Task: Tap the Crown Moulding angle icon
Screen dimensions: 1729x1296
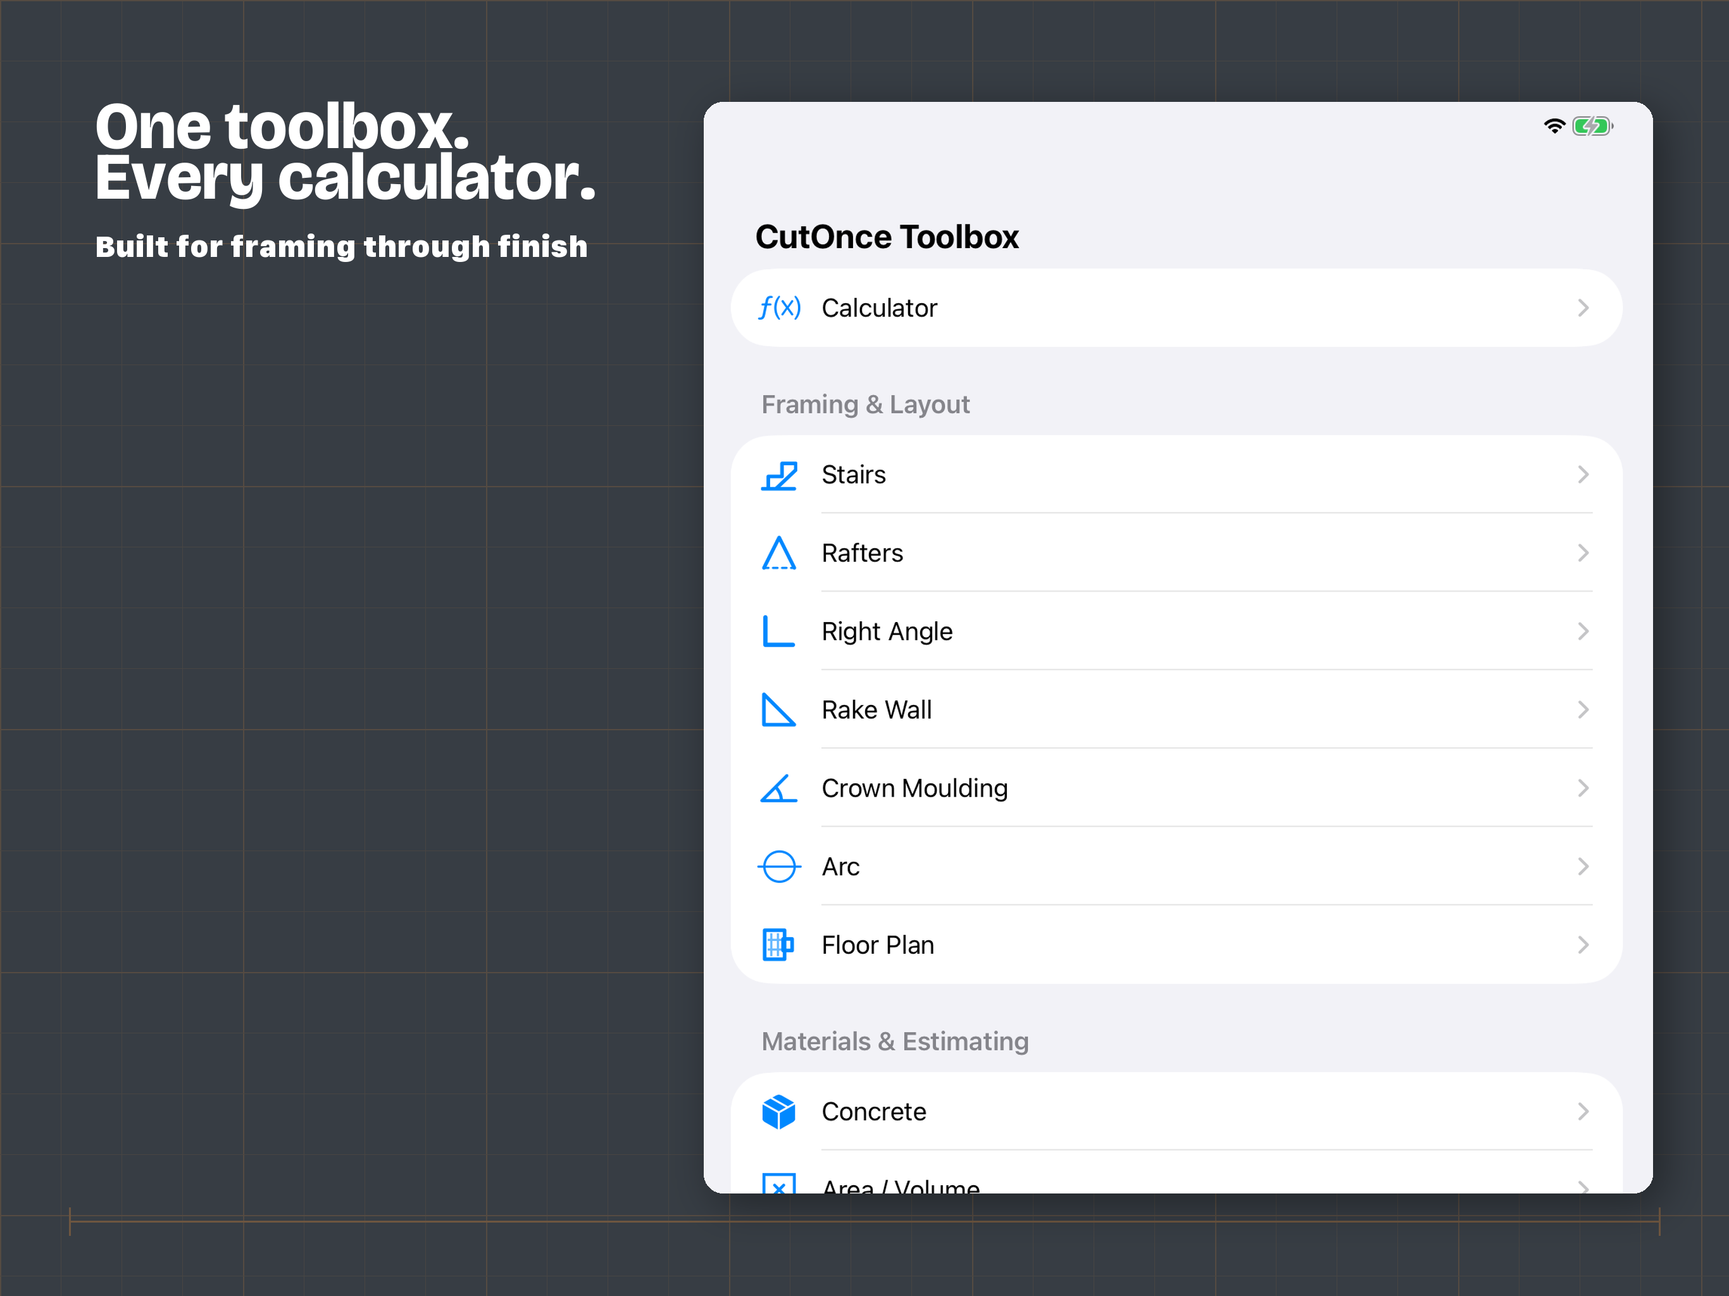Action: tap(779, 788)
